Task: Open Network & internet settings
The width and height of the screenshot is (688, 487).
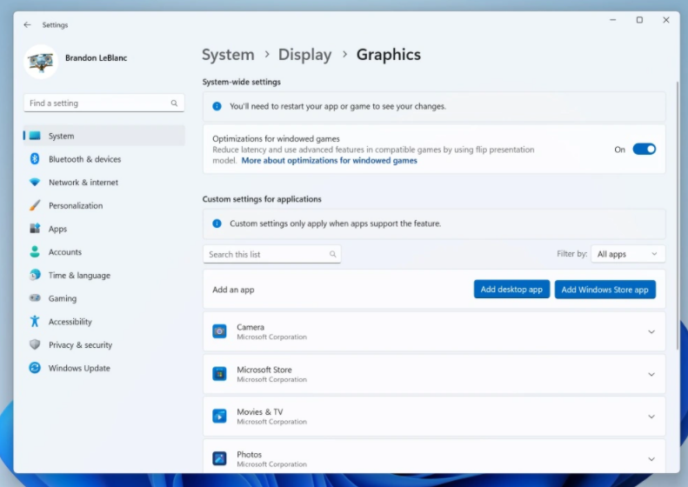Action: pos(104,182)
